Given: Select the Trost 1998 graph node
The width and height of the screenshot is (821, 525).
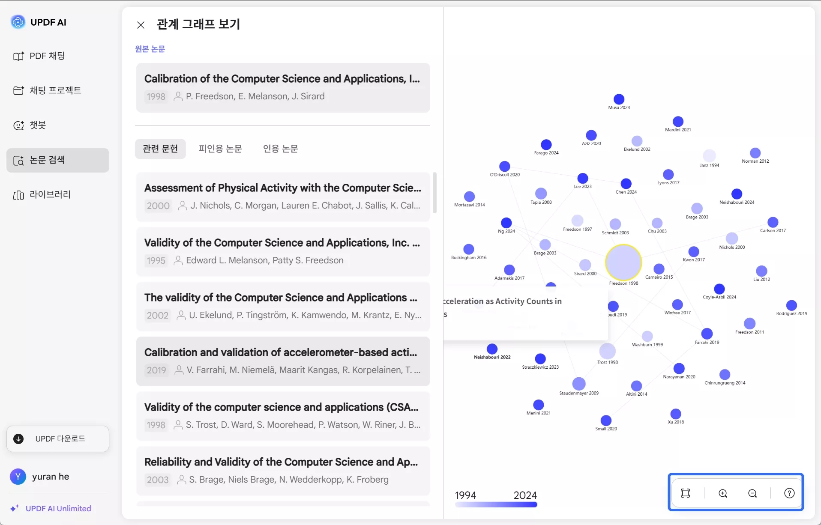Looking at the screenshot, I should click(x=607, y=351).
